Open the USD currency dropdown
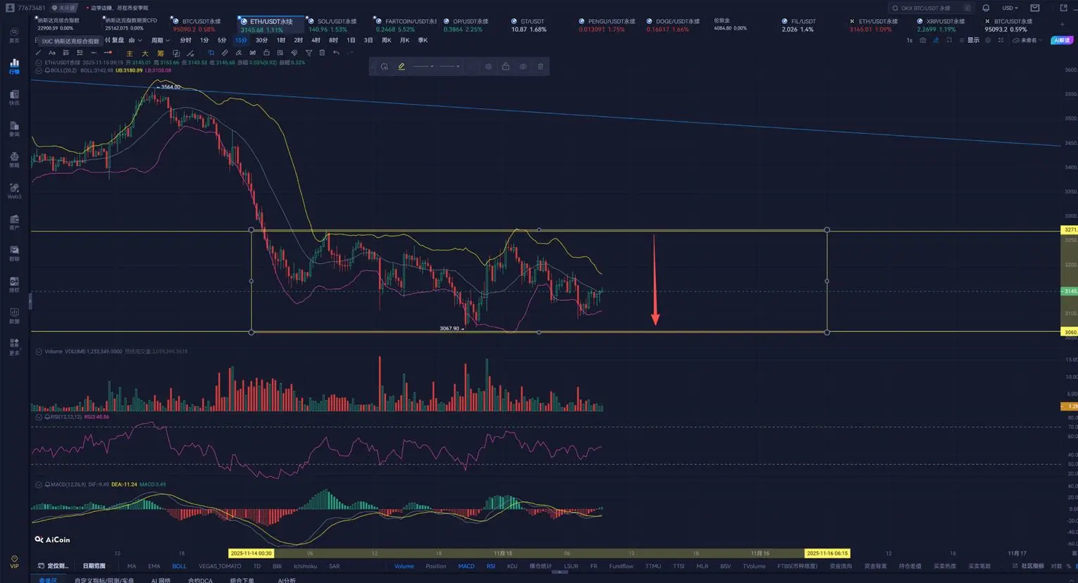The width and height of the screenshot is (1078, 583). click(1010, 8)
